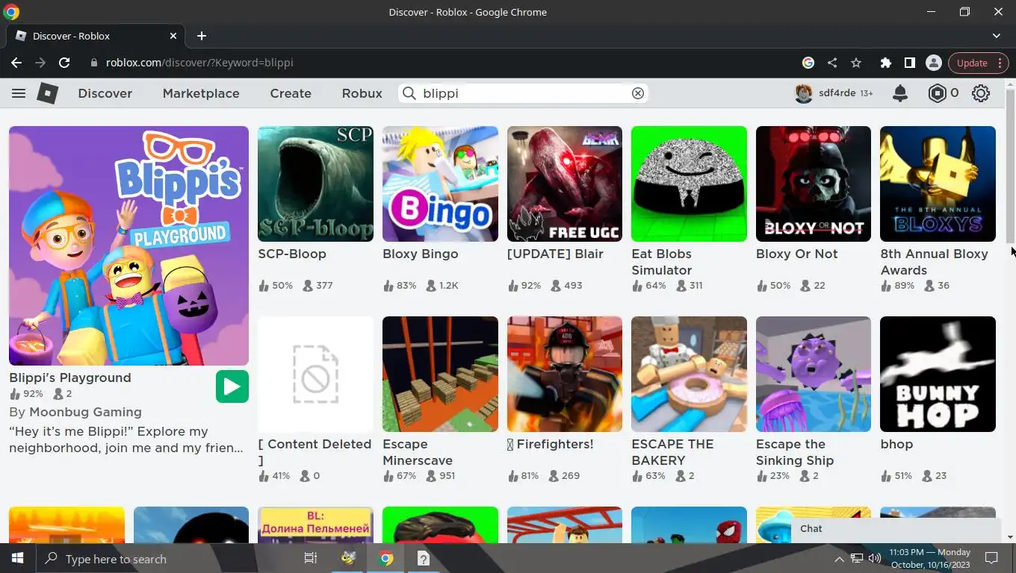The height and width of the screenshot is (573, 1016).
Task: Open the Bloxy Bingo game thumbnail
Action: [440, 184]
